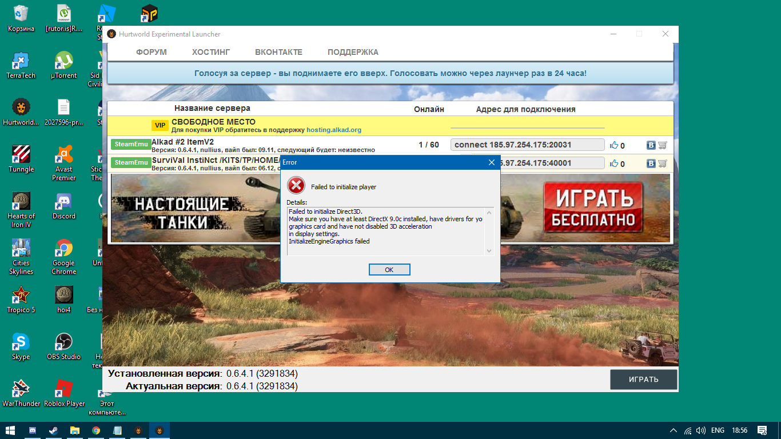Viewport: 781px width, 439px height.
Task: Open the ПОДДЕРЖКА menu item
Action: 353,52
